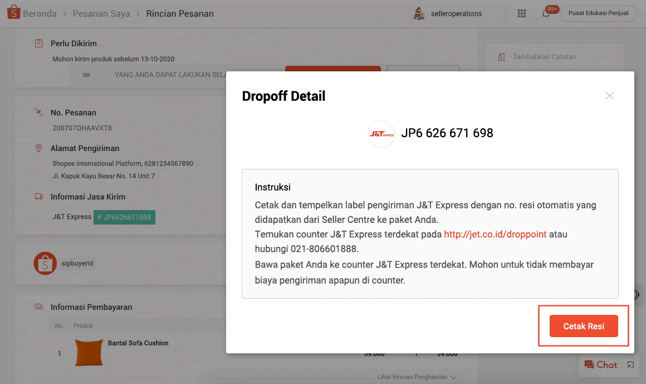Click sipbuyerid buyer avatar

point(45,263)
